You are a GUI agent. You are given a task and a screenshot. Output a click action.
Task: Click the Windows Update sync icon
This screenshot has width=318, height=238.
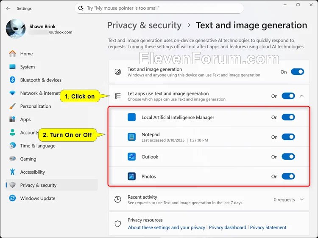click(x=12, y=198)
